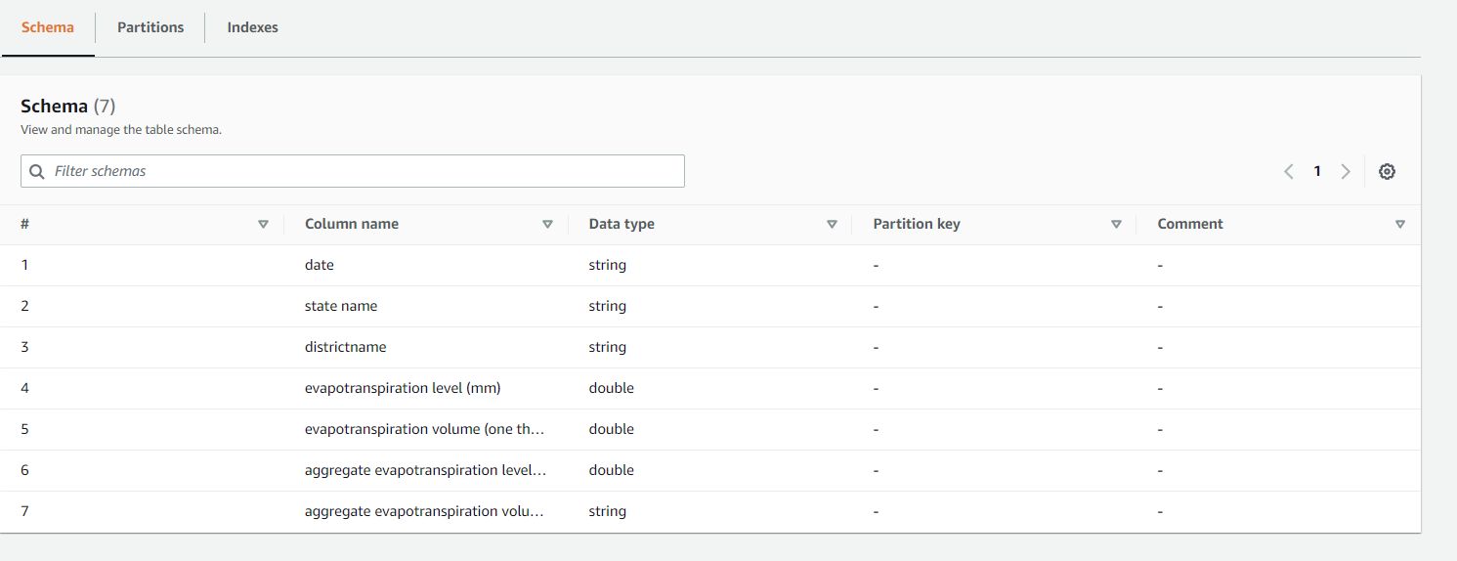Select page number 1 in pagination
This screenshot has height=561, width=1457.
[1317, 171]
